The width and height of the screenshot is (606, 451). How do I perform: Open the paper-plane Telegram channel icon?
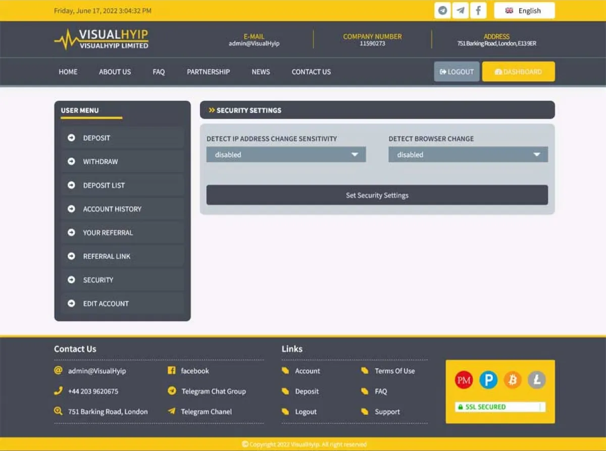click(x=460, y=11)
